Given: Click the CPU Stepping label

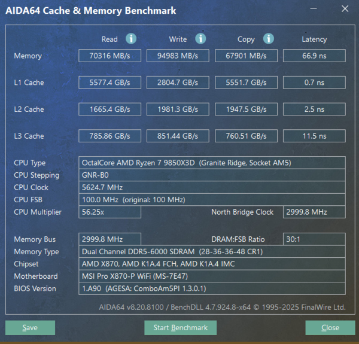Looking at the screenshot, I should pos(36,175).
